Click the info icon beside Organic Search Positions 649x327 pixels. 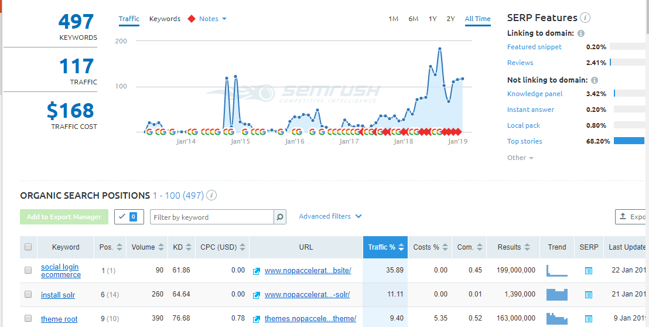pyautogui.click(x=211, y=195)
